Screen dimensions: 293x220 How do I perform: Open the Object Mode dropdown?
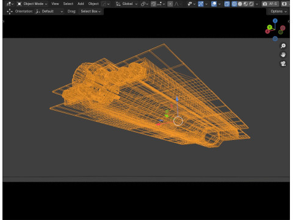click(x=32, y=4)
